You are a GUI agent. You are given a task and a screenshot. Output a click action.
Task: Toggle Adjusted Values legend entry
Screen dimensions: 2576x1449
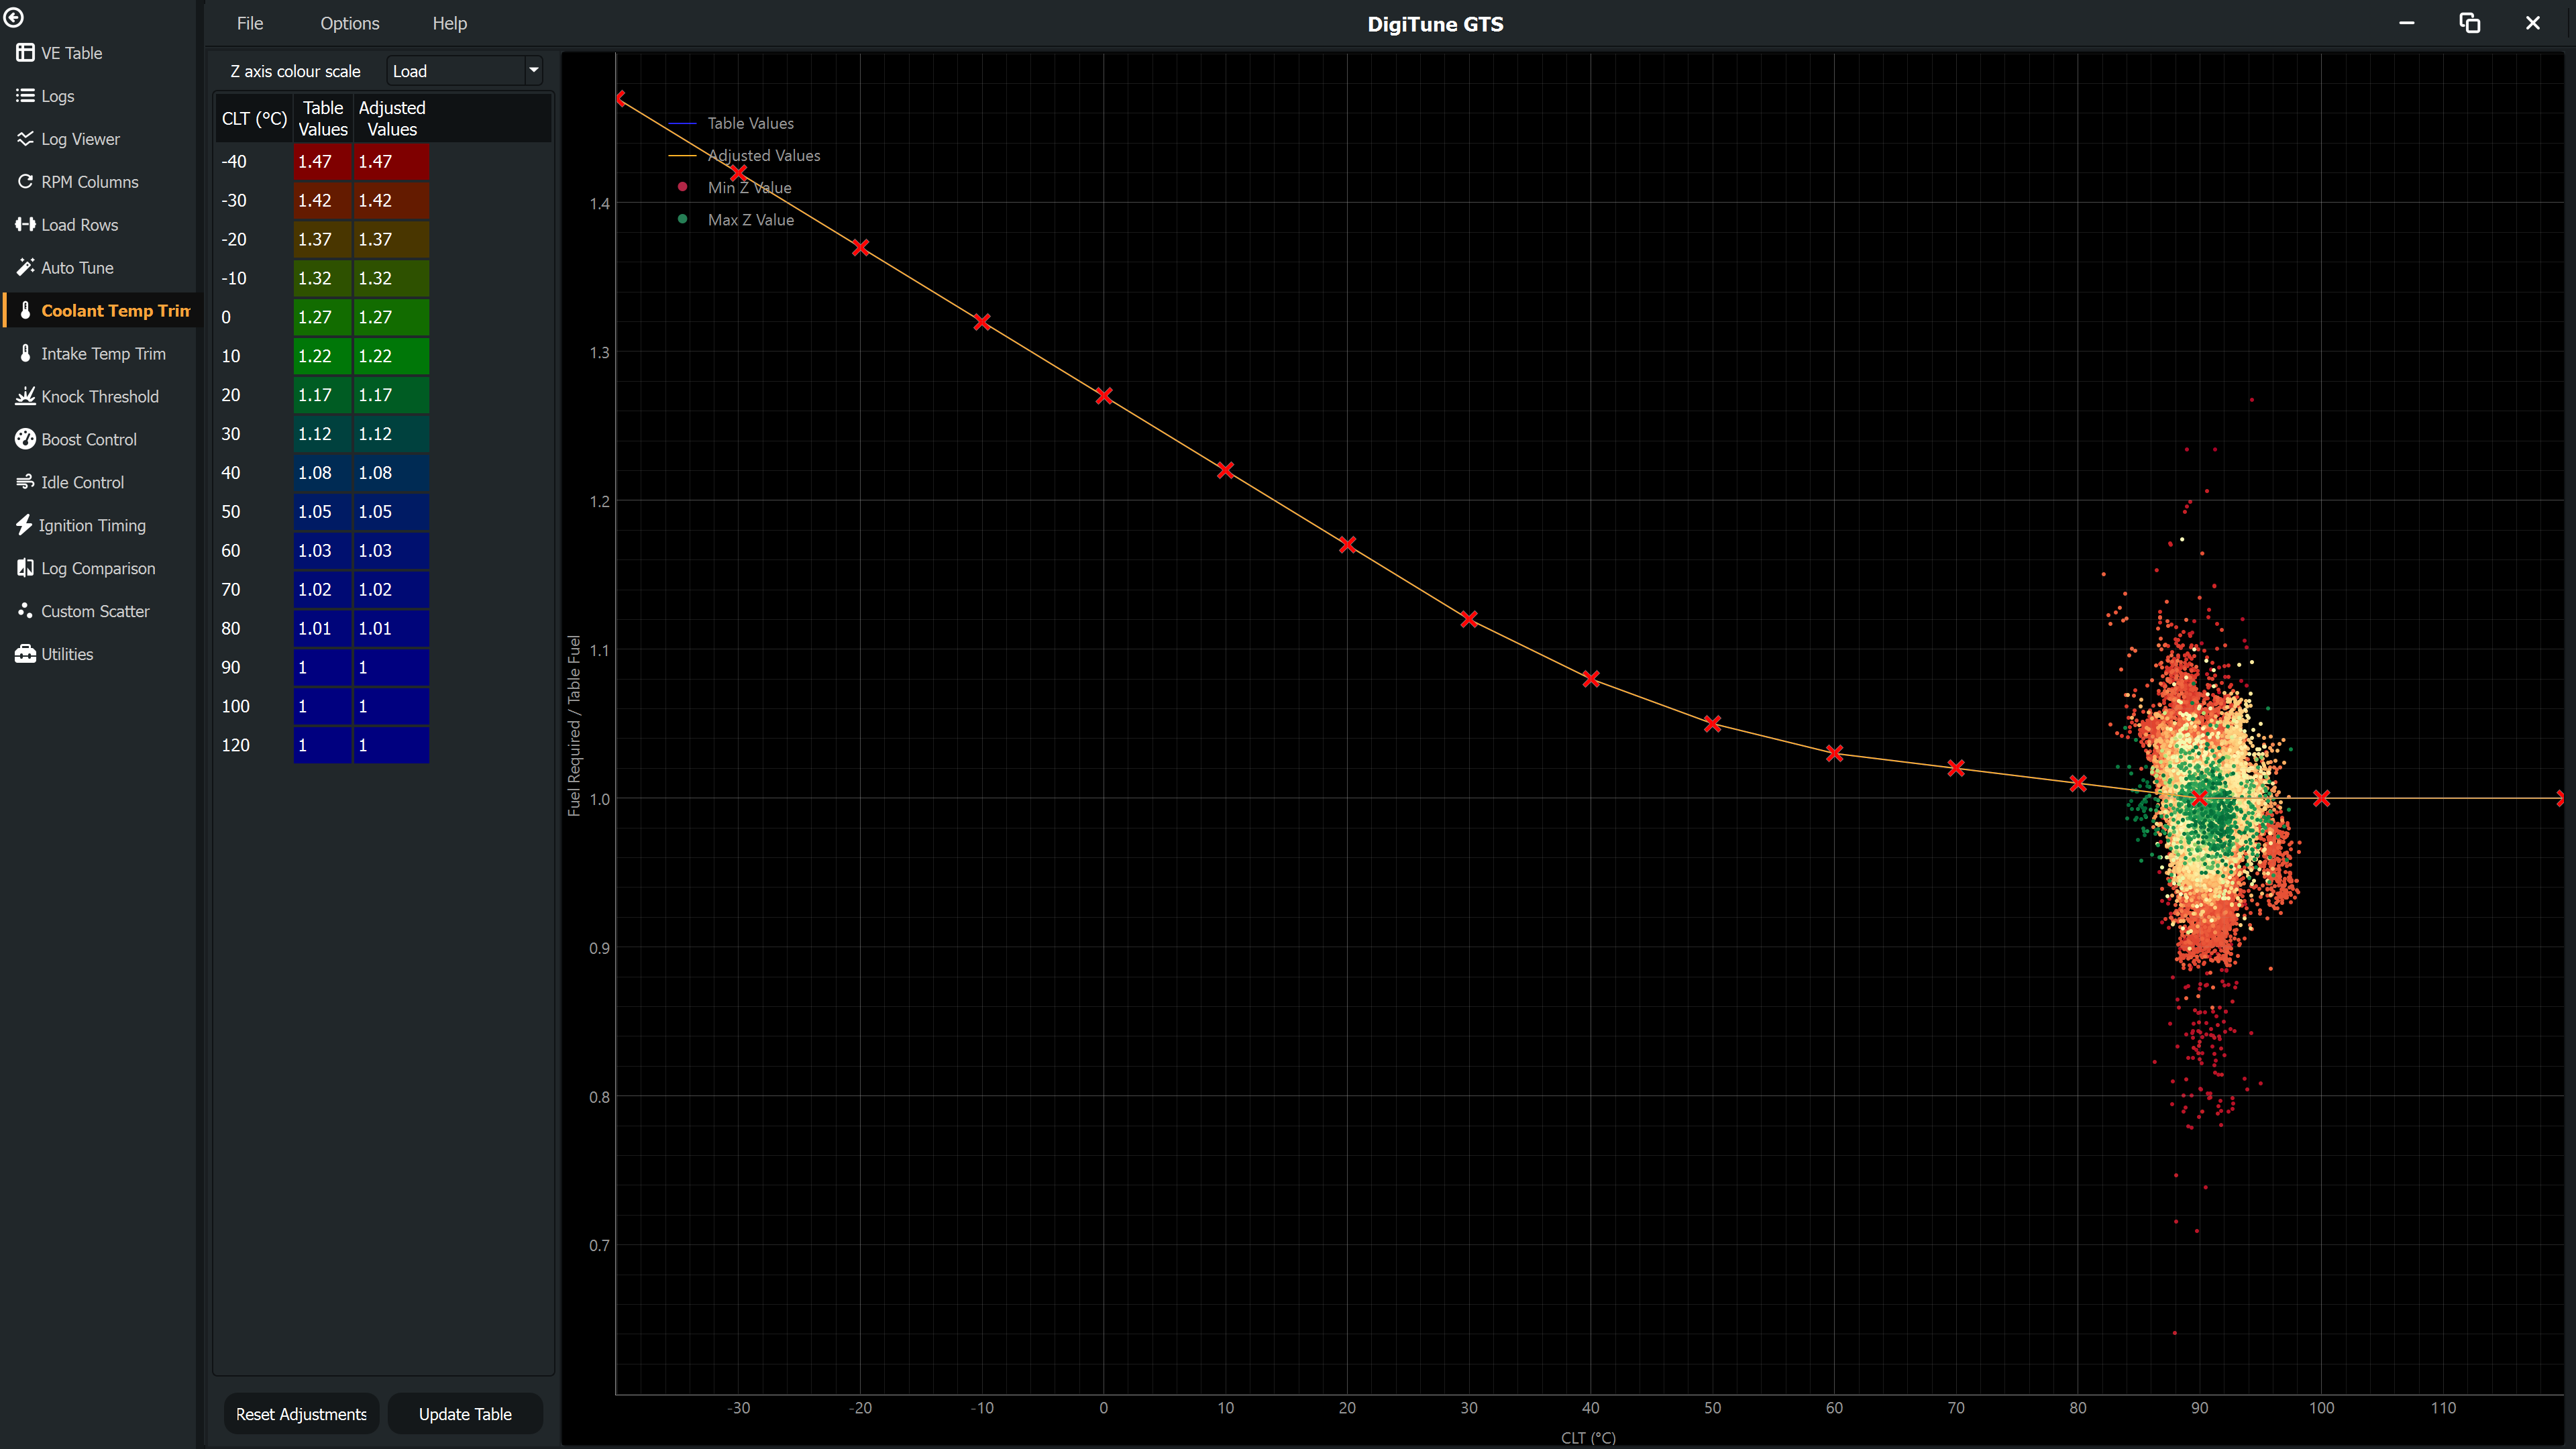(x=745, y=155)
